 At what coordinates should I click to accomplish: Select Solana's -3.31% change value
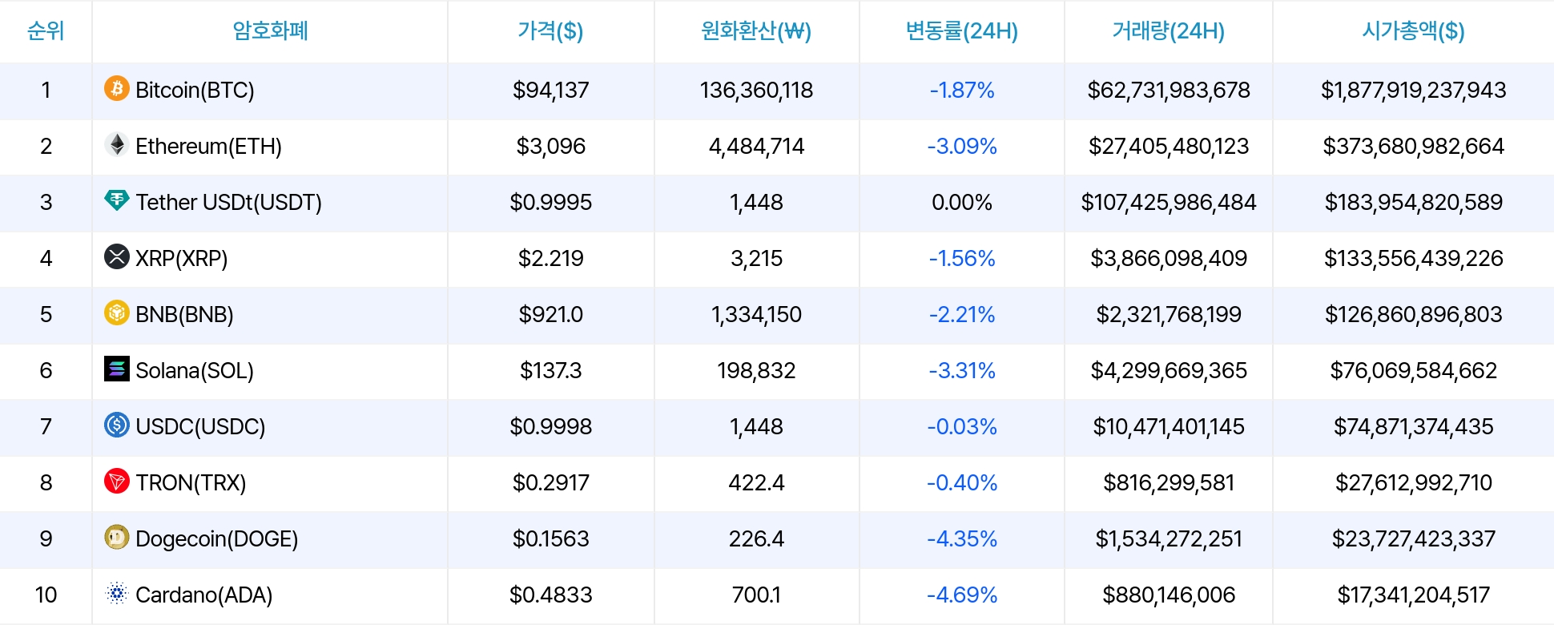961,370
